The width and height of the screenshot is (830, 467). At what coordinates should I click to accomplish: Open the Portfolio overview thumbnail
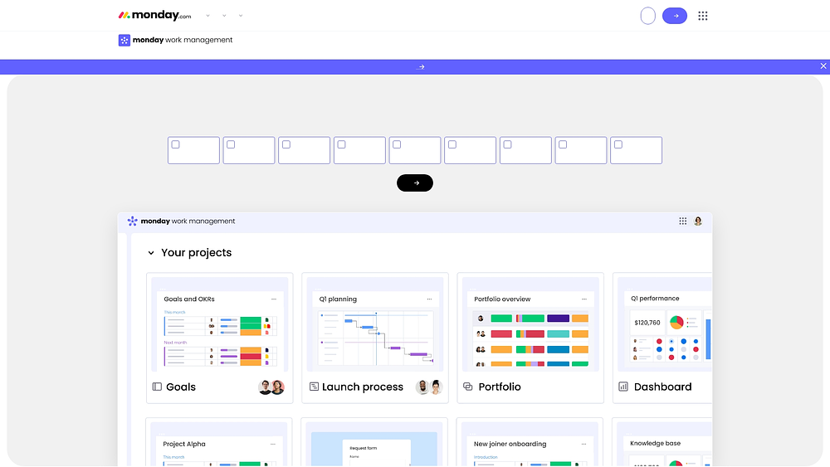[530, 324]
